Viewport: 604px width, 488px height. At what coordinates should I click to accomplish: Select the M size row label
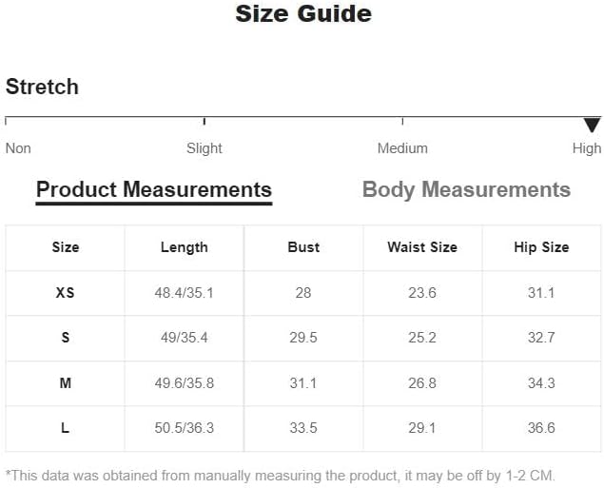click(x=66, y=383)
